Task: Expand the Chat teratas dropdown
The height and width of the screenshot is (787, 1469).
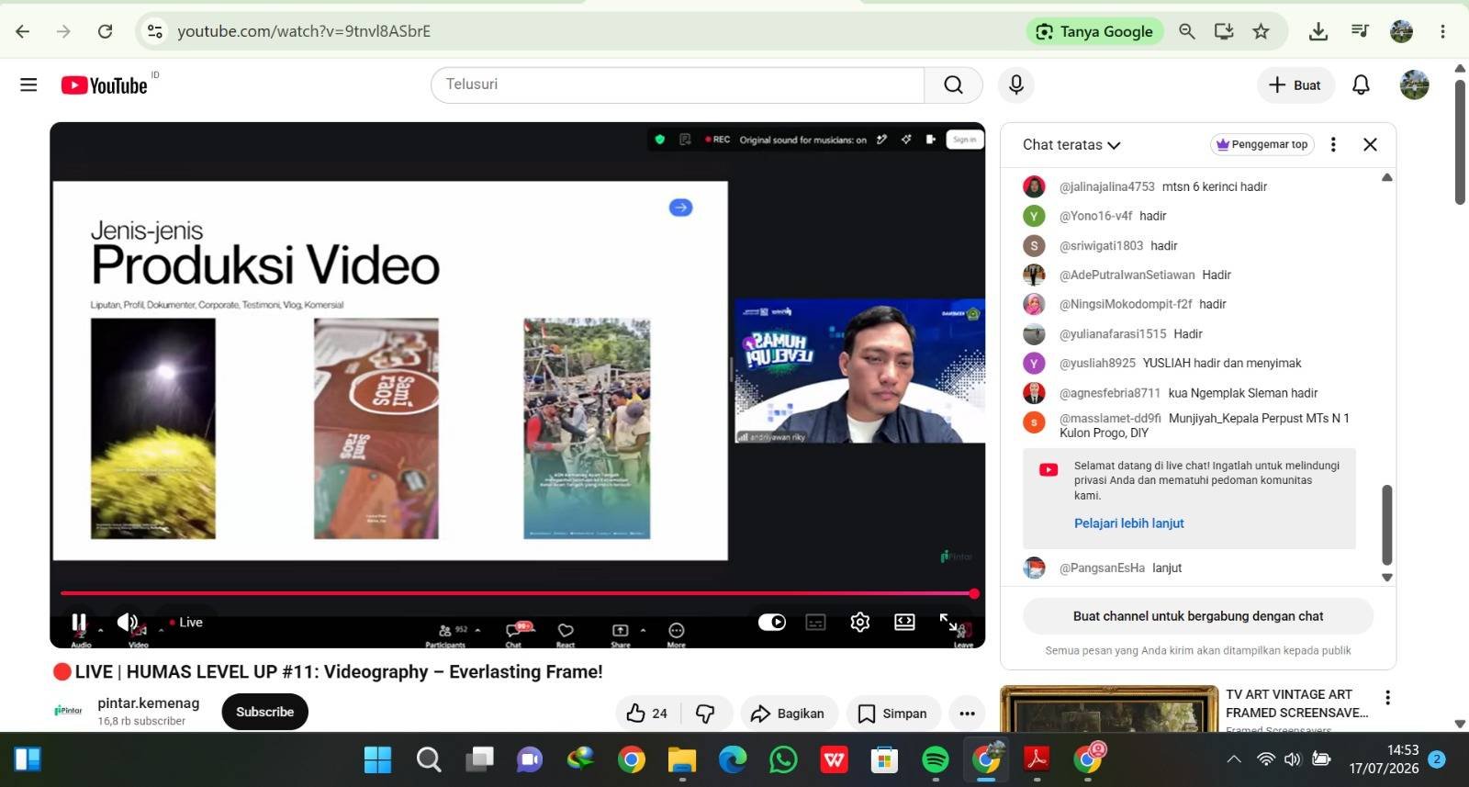Action: [1071, 144]
